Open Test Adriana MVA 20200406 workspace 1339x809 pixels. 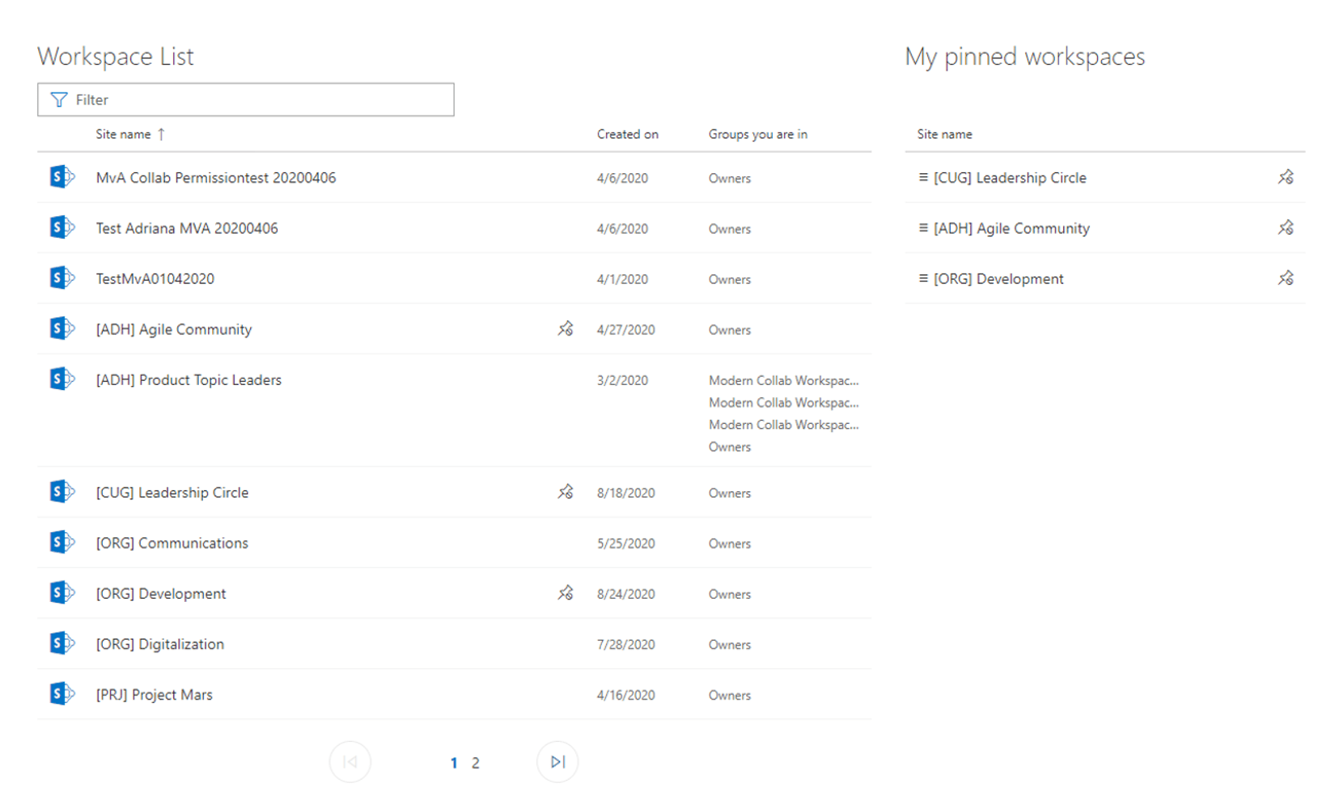click(x=187, y=228)
